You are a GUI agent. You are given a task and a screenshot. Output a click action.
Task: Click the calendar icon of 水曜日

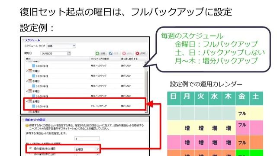[x=30, y=81]
